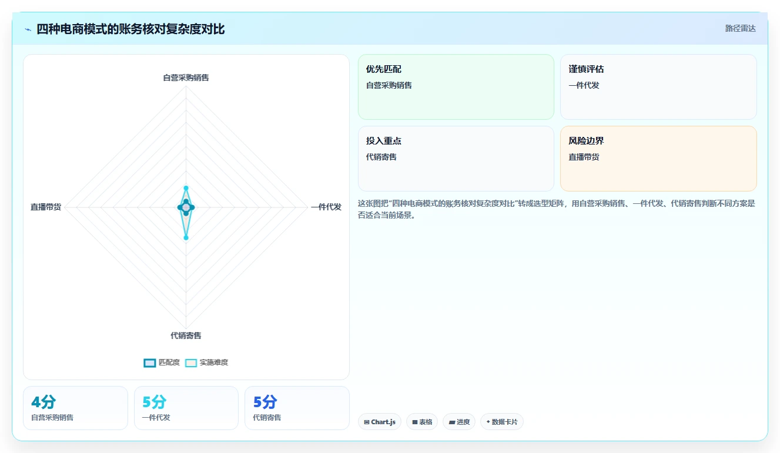Click the top 实施难度 radar data point

click(186, 188)
